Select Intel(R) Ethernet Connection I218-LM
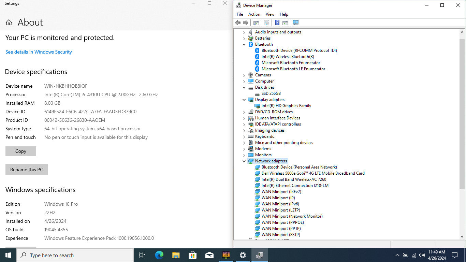Image resolution: width=466 pixels, height=262 pixels. click(x=295, y=186)
